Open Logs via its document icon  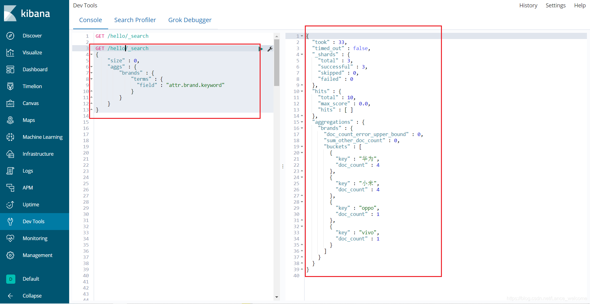click(x=10, y=171)
